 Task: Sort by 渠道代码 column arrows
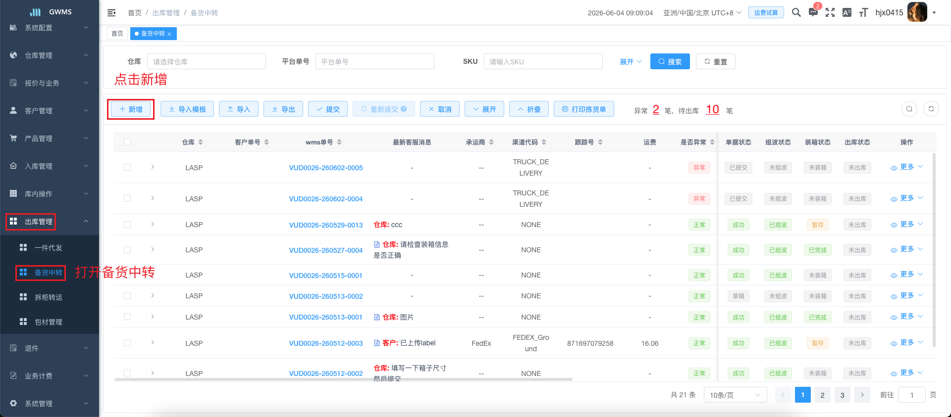click(544, 142)
